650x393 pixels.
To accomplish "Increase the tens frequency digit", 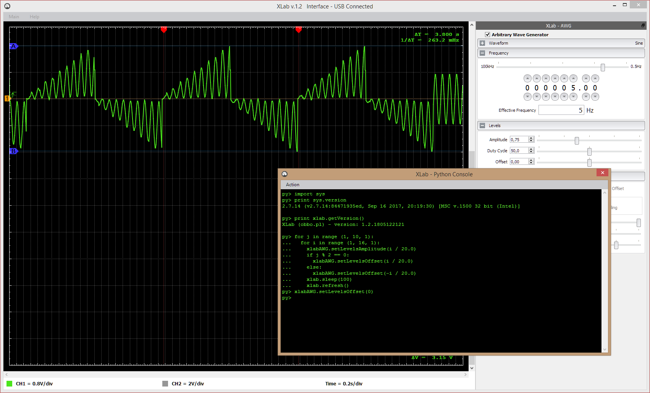I will [x=564, y=79].
